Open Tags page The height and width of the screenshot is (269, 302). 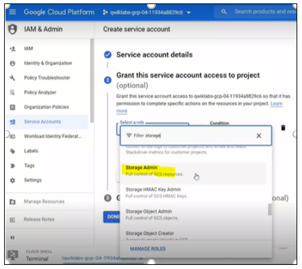pyautogui.click(x=29, y=165)
